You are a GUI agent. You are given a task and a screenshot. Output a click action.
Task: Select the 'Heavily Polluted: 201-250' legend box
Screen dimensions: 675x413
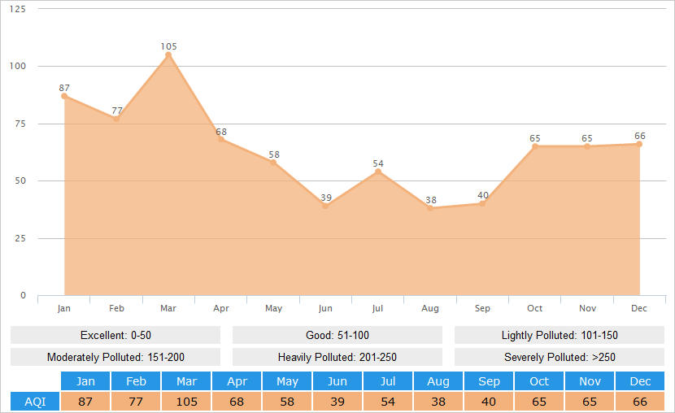[337, 357]
